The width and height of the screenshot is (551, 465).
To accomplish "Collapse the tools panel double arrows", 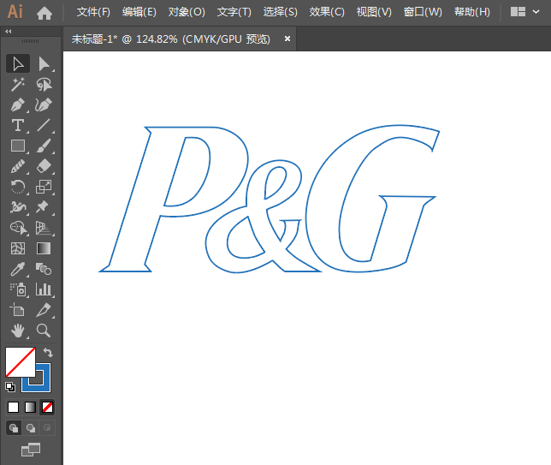I will [9, 31].
